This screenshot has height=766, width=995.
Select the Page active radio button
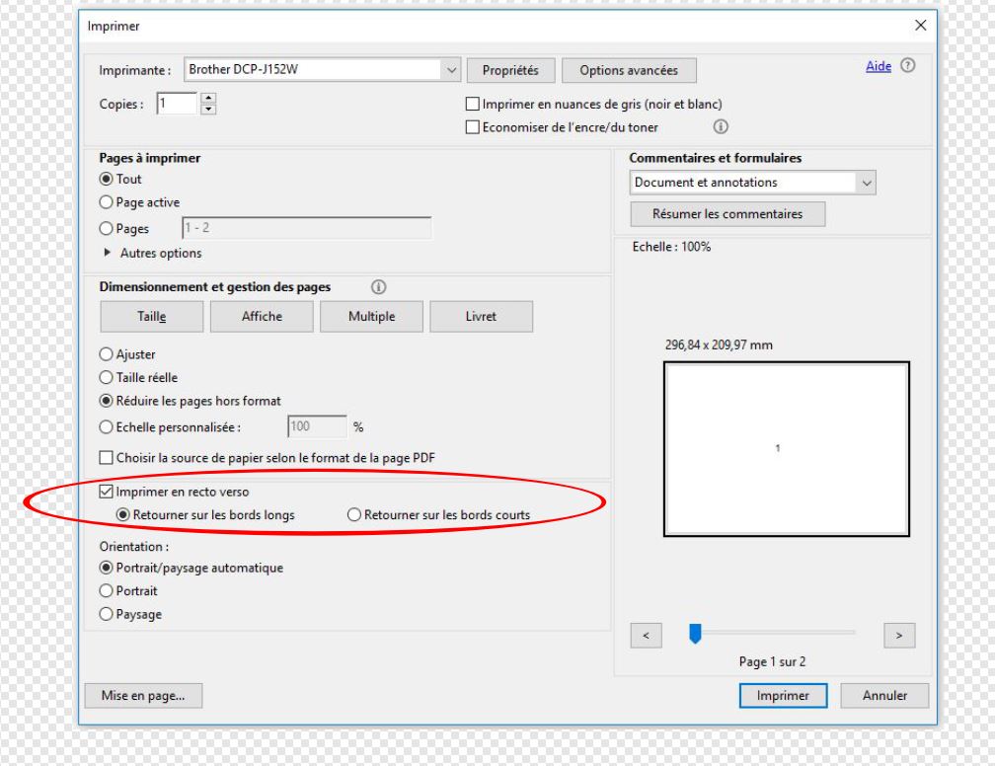[x=106, y=202]
